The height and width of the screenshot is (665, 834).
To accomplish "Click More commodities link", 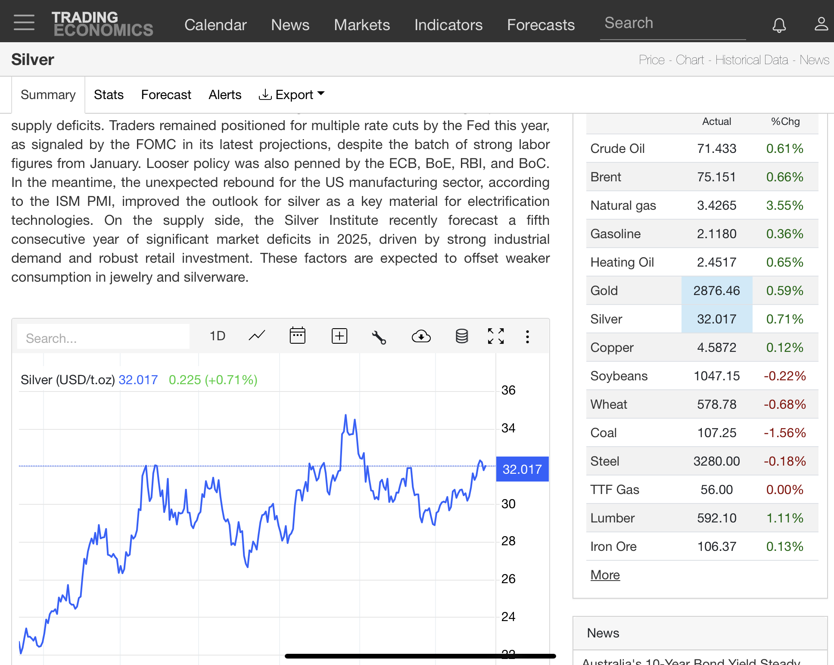I will (x=605, y=575).
